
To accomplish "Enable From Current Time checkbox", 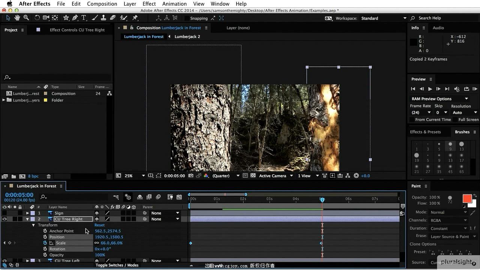I will pos(412,120).
